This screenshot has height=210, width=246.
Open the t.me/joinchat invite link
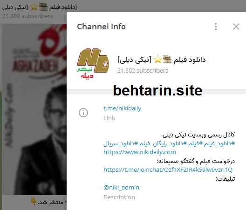168,169
